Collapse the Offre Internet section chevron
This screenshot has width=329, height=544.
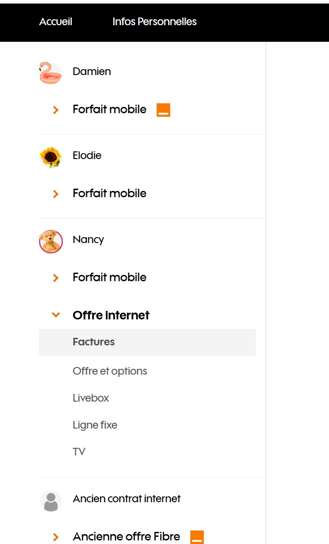pyautogui.click(x=56, y=315)
